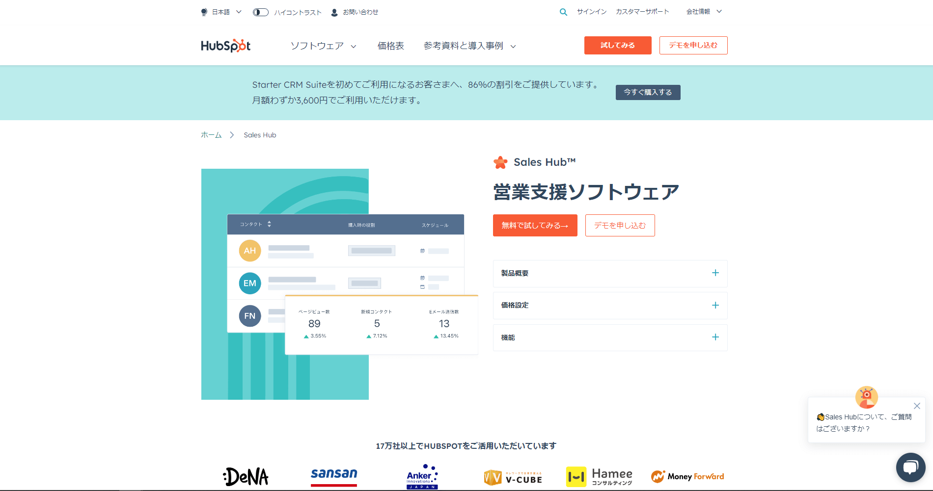This screenshot has height=491, width=933.
Task: Click the 試してみる header button
Action: coord(618,45)
